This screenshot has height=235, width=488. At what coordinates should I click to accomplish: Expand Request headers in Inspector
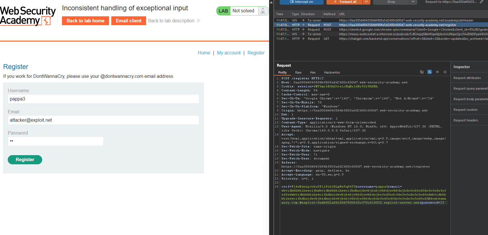(469, 120)
